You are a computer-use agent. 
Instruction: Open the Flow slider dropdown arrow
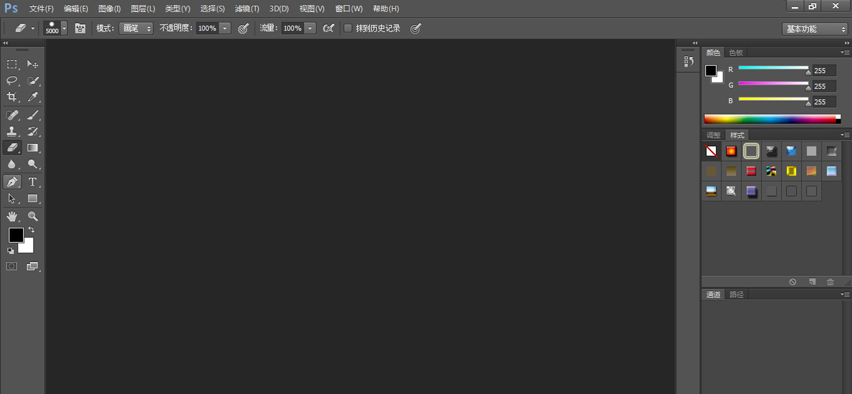(310, 28)
